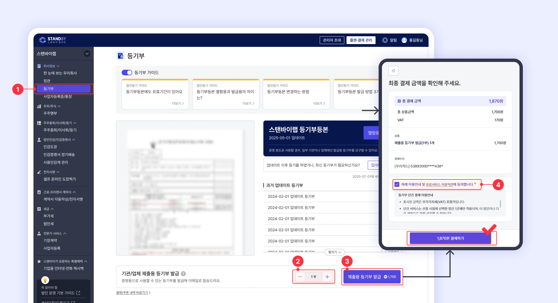This screenshot has height=303, width=558.
Task: Click the 홍길동님 user profile avatar
Action: click(x=404, y=40)
